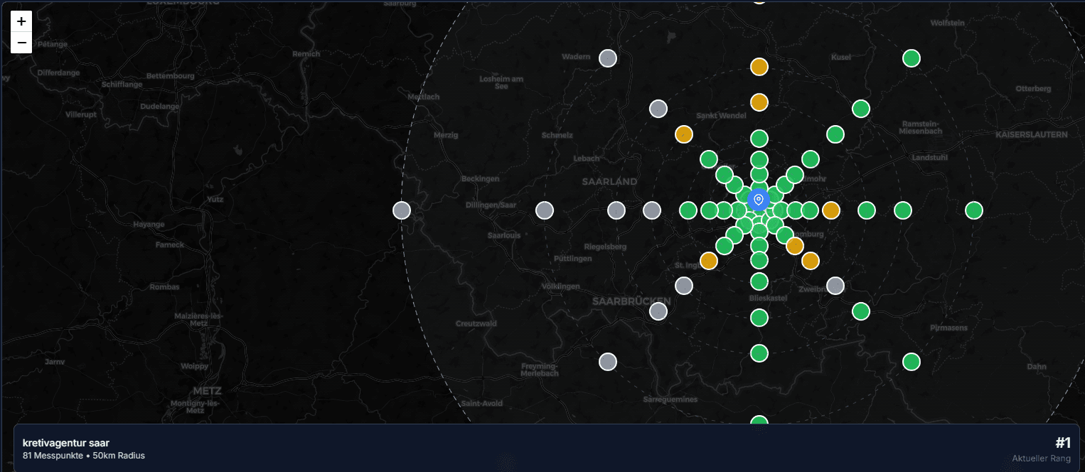Click the Völklingen town label

click(561, 286)
